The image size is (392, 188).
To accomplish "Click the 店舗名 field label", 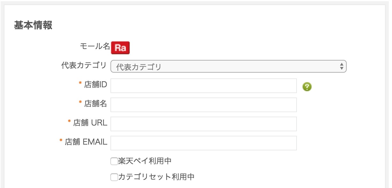I will [95, 104].
